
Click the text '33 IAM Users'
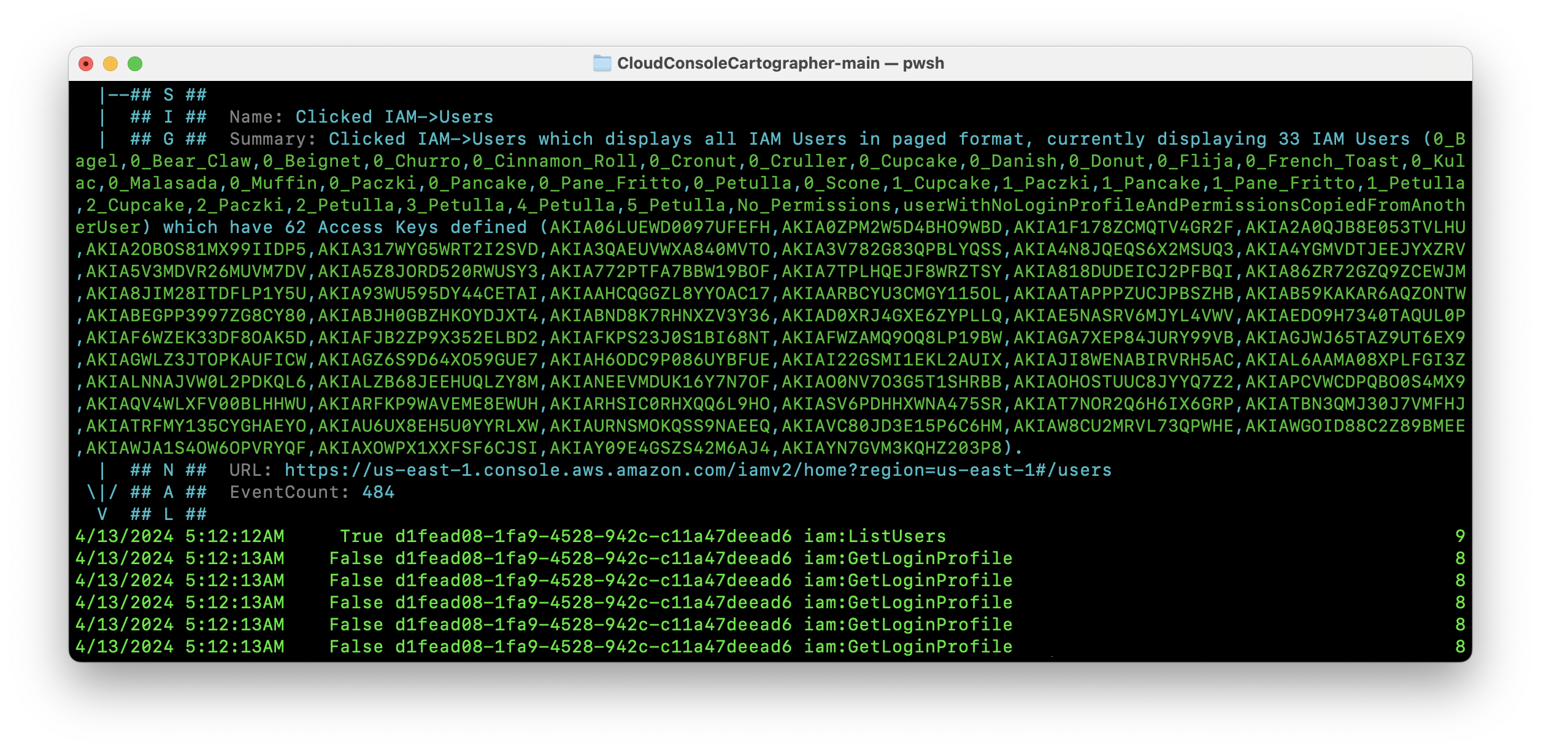(1345, 139)
